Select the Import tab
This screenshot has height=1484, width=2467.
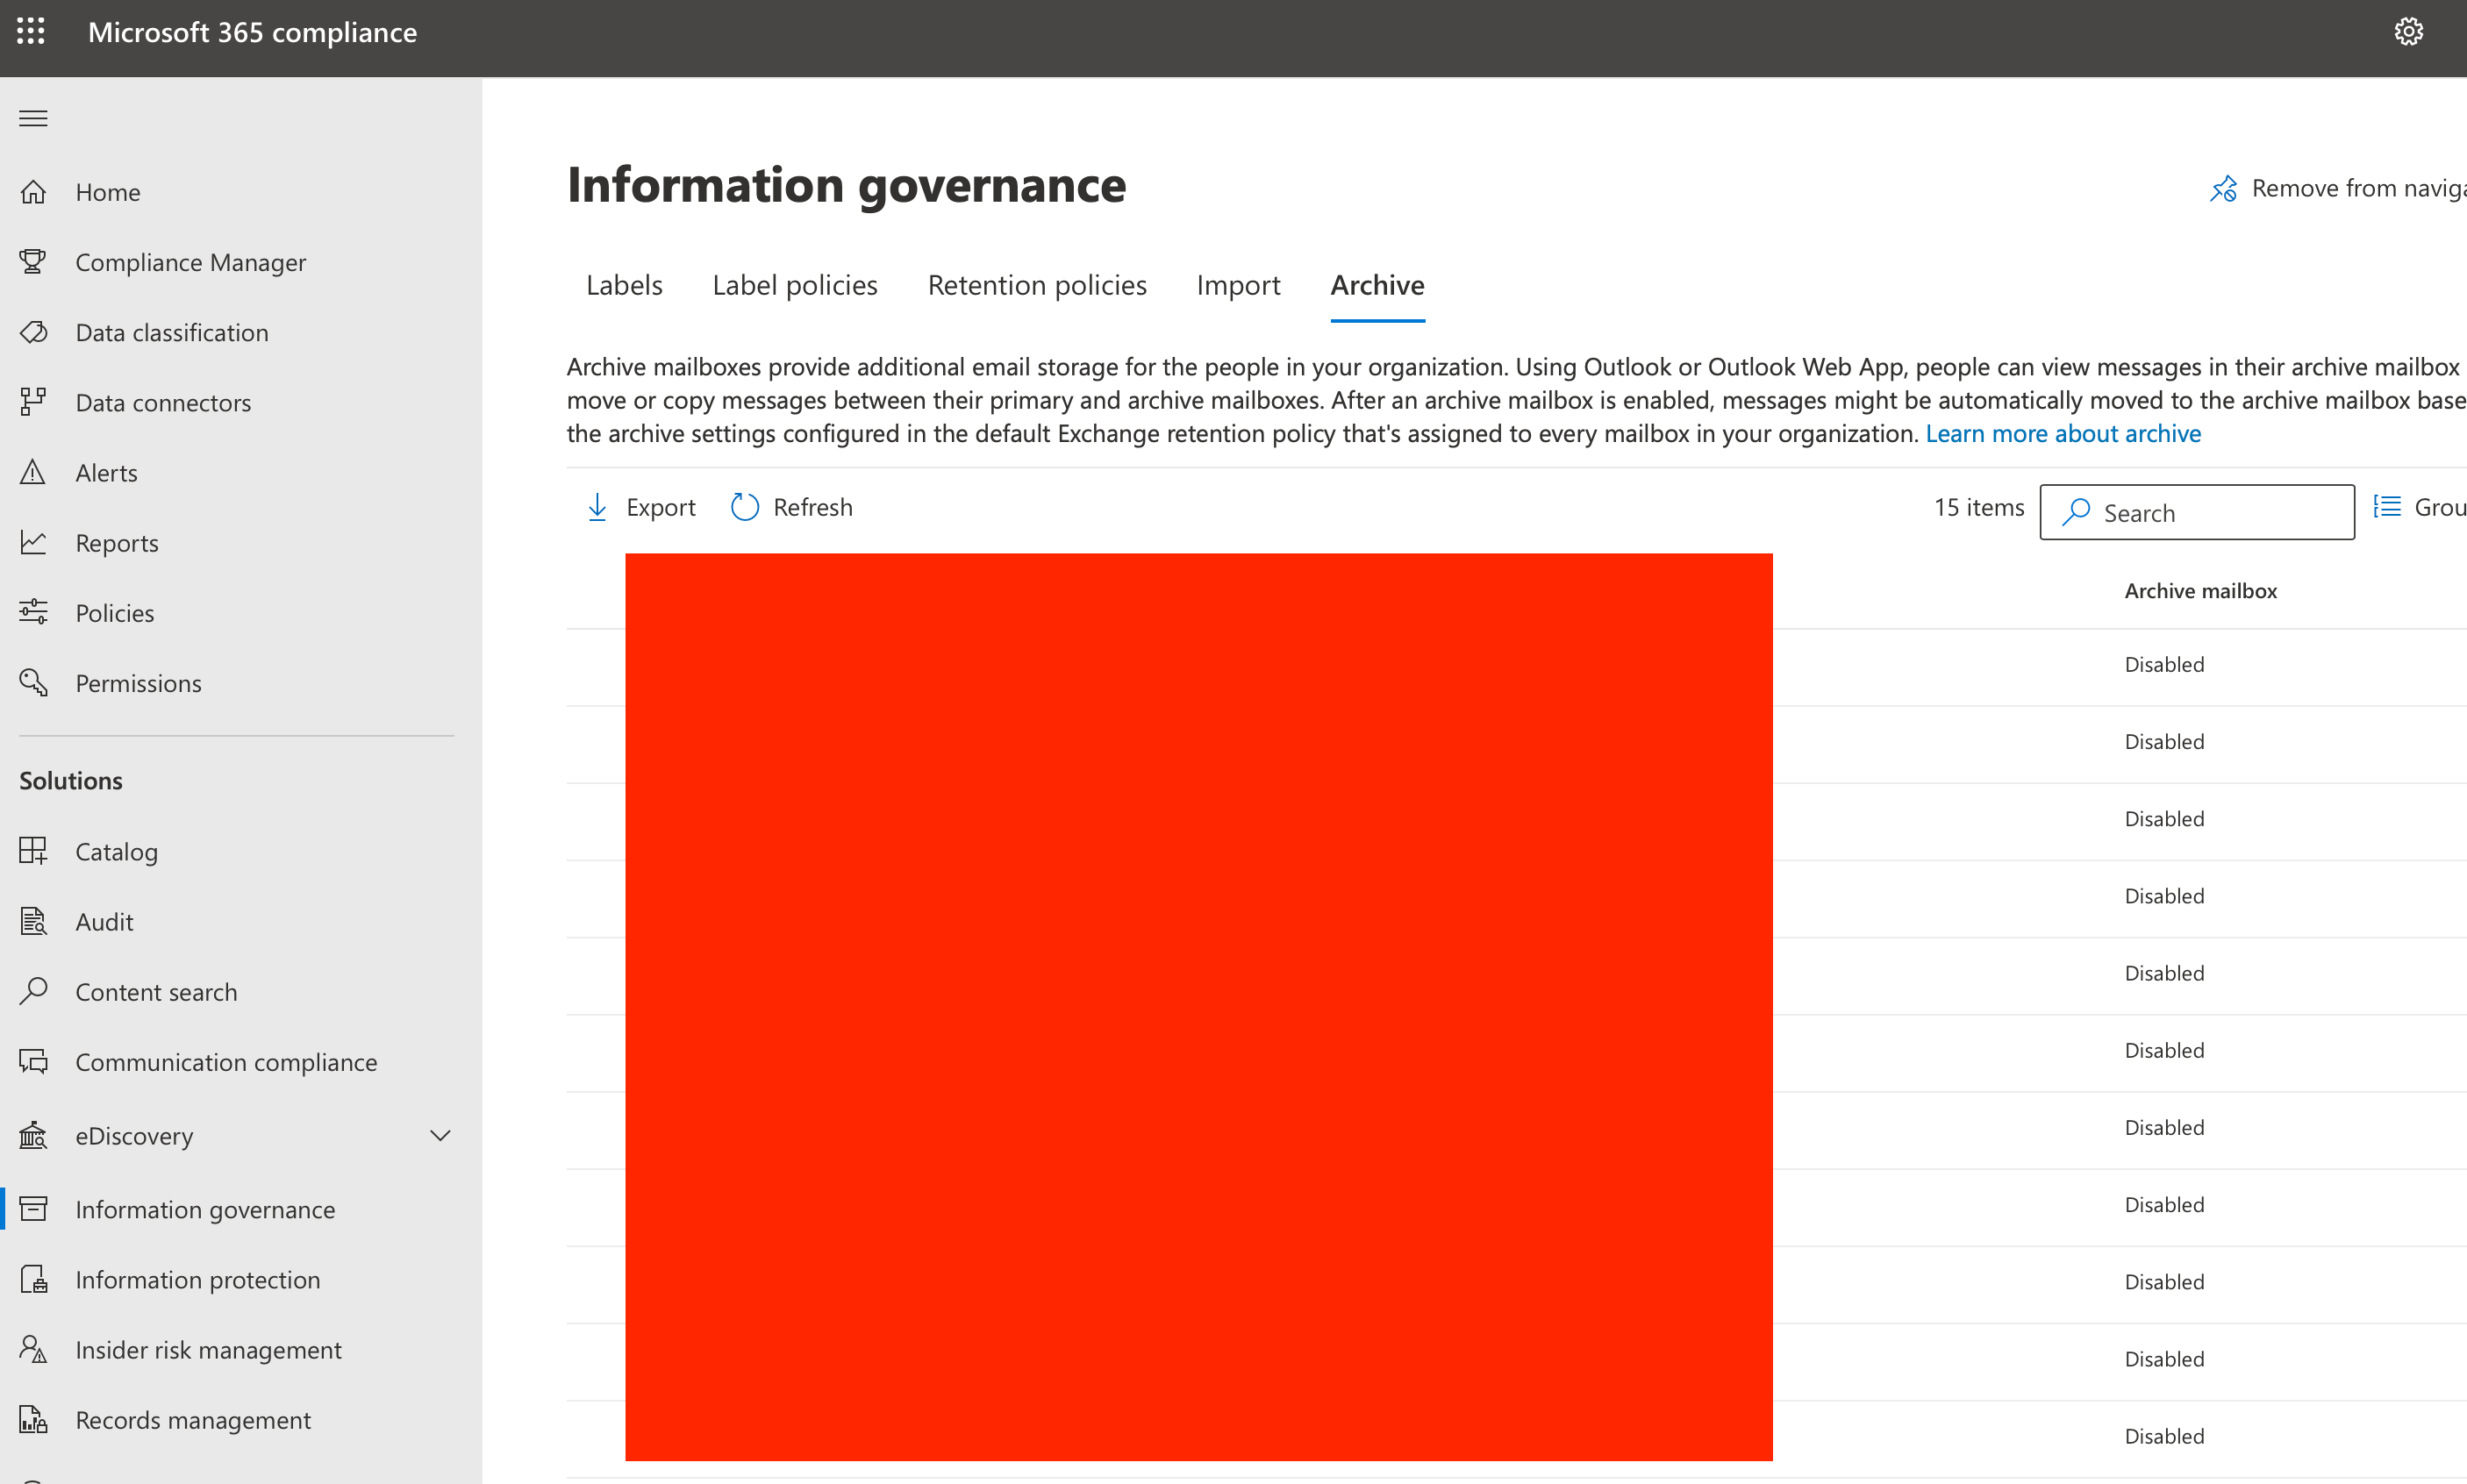pos(1238,286)
